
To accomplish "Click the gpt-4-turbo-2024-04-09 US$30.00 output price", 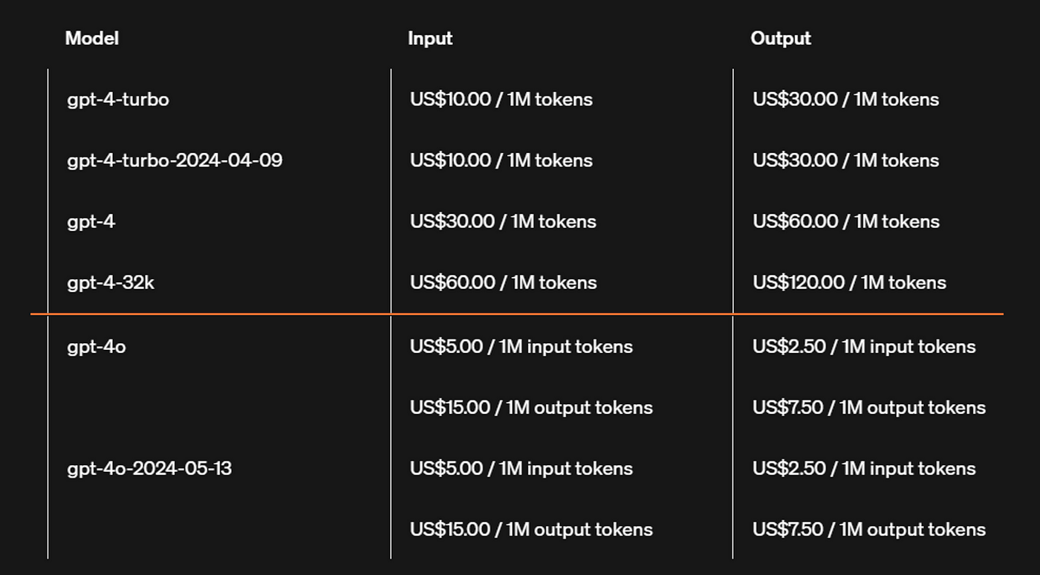I will 845,160.
